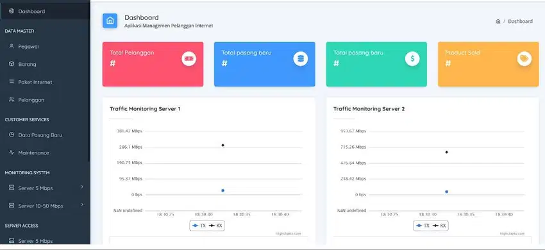Screen dimensions: 545x250
Task: Click the Traffic Monitoring Server 2 title
Action: (x=369, y=109)
